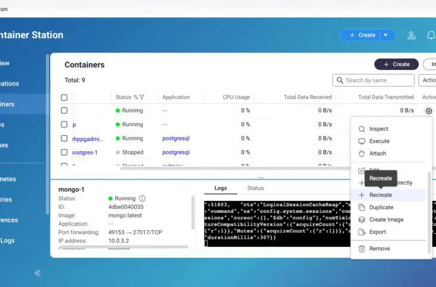The height and width of the screenshot is (287, 436).
Task: Click the Export file icon in menu
Action: point(361,232)
